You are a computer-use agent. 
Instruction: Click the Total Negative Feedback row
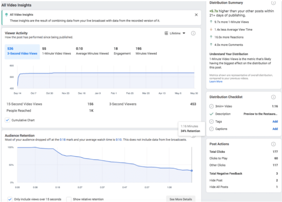click(244, 173)
